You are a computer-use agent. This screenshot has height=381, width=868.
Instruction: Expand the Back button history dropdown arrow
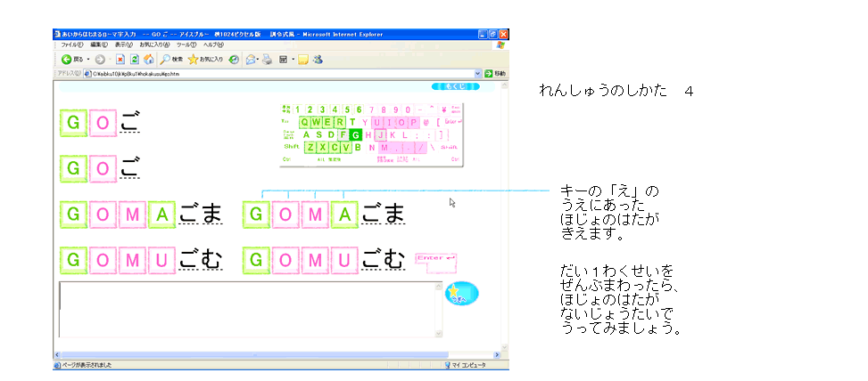pos(87,59)
